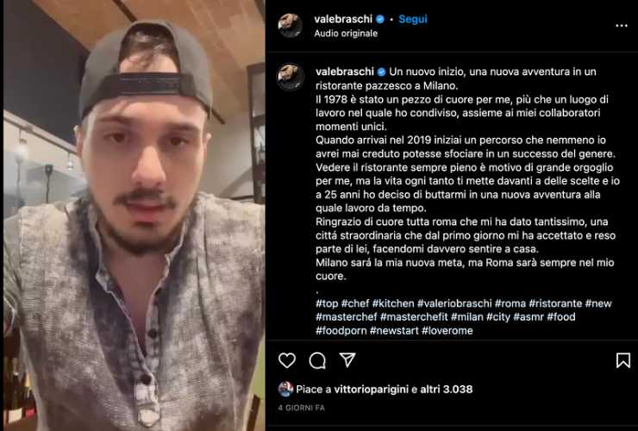Screen dimensions: 638x431
Task: View the altri 3.038 likes list
Action: [447, 389]
